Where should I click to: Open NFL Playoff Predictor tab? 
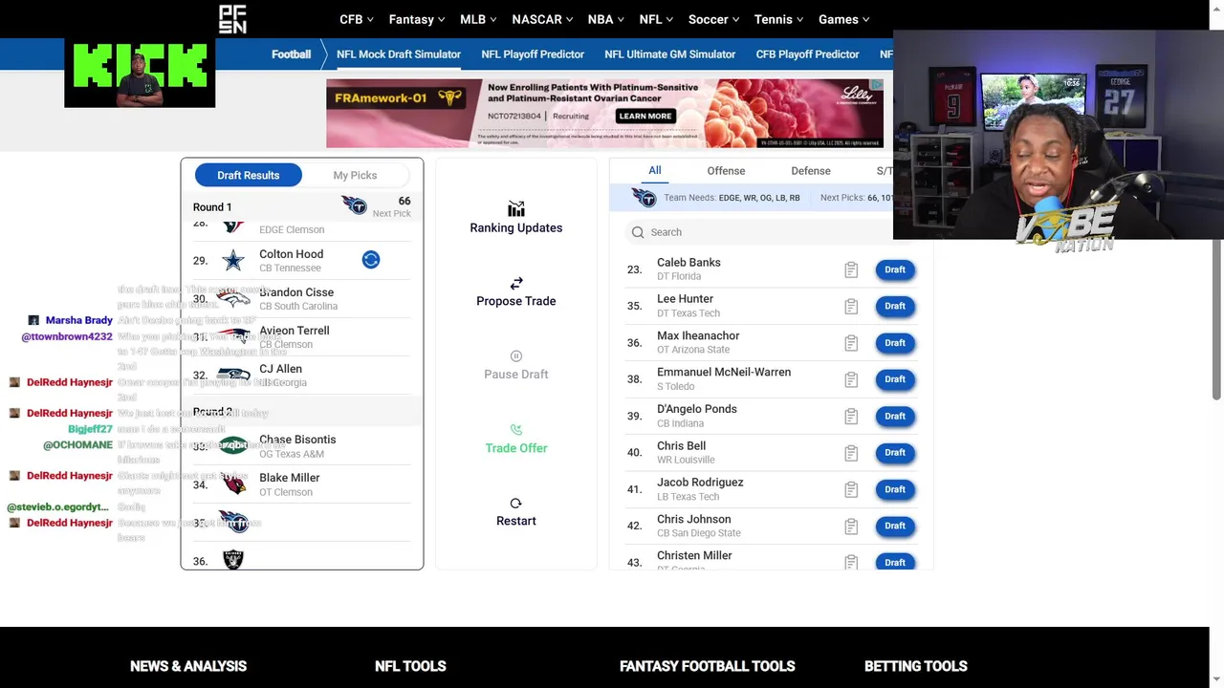click(533, 54)
